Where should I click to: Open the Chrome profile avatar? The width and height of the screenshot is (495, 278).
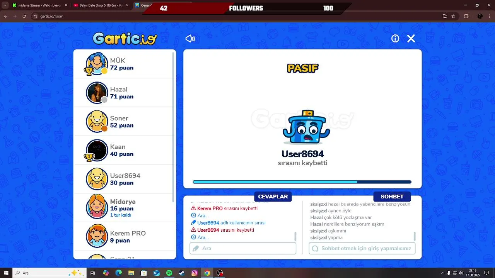(x=480, y=16)
